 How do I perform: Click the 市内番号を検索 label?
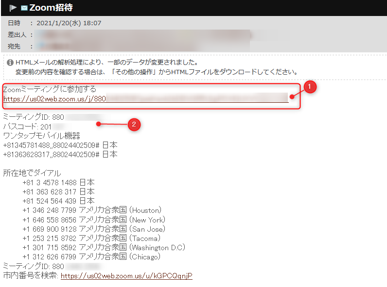coord(30,275)
